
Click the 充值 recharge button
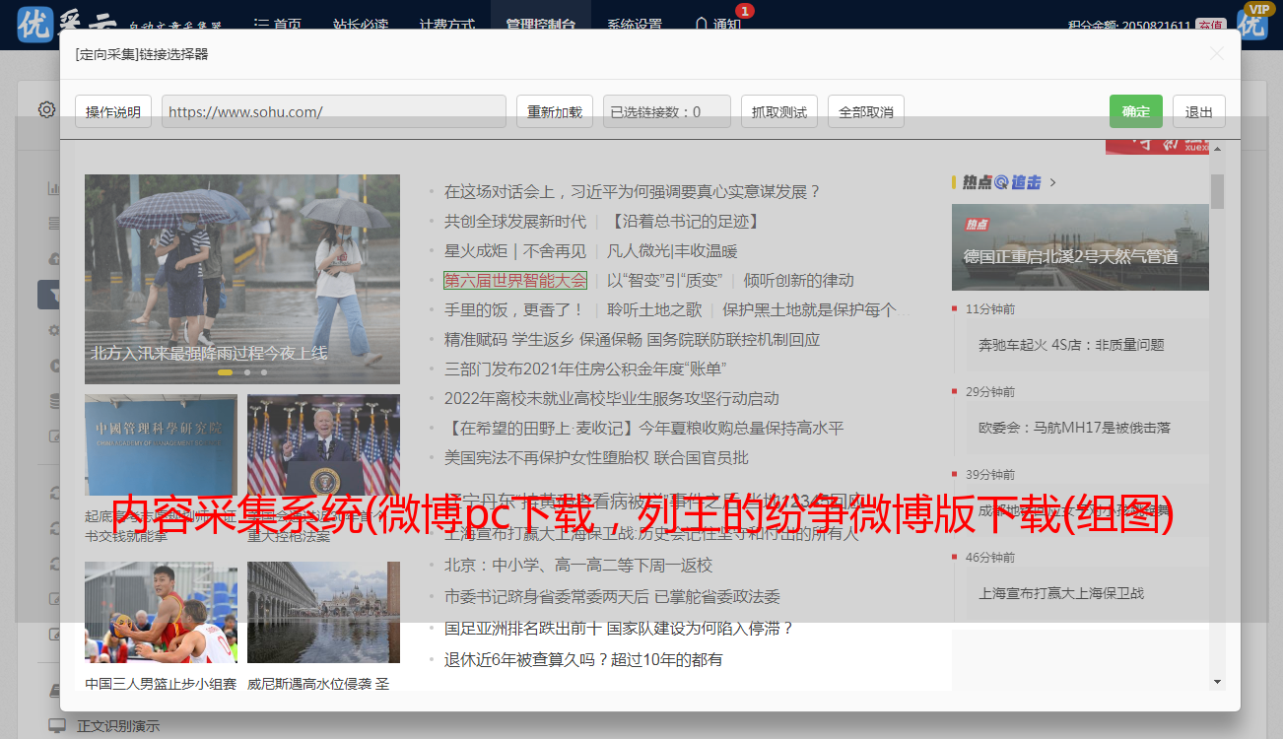tap(1210, 26)
